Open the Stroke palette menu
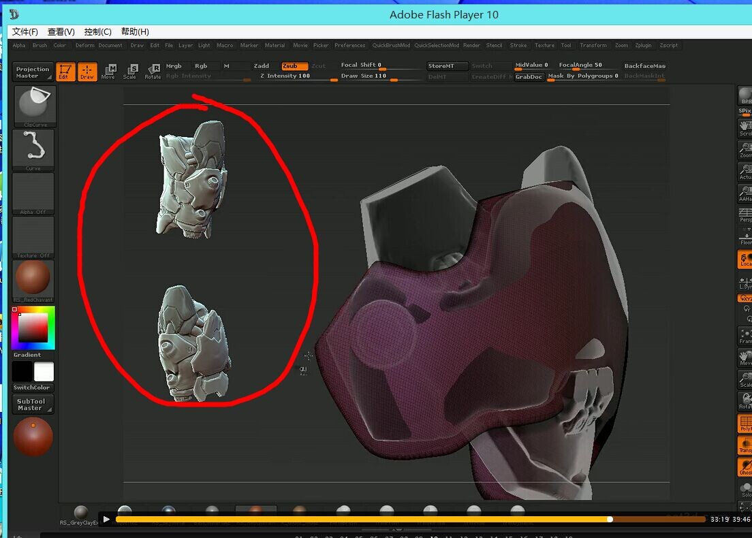Screen dimensions: 752x538 [x=518, y=46]
